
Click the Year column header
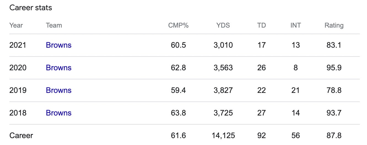pos(16,26)
